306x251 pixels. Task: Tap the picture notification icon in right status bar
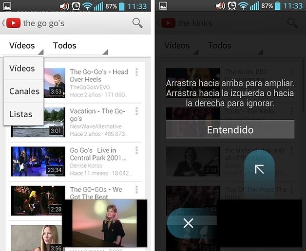point(163,6)
